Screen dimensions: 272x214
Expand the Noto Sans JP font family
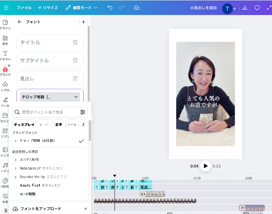15,168
